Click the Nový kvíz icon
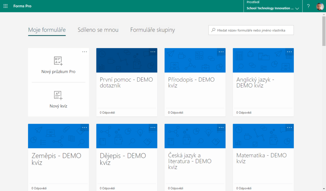This screenshot has height=191, width=326. click(58, 96)
